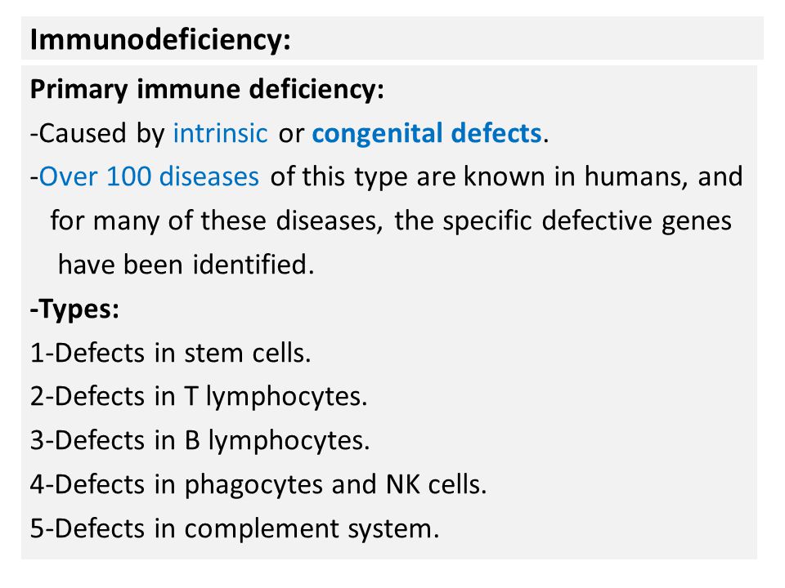Click the blue word intrinsic
This screenshot has width=785, height=588.
pos(220,133)
